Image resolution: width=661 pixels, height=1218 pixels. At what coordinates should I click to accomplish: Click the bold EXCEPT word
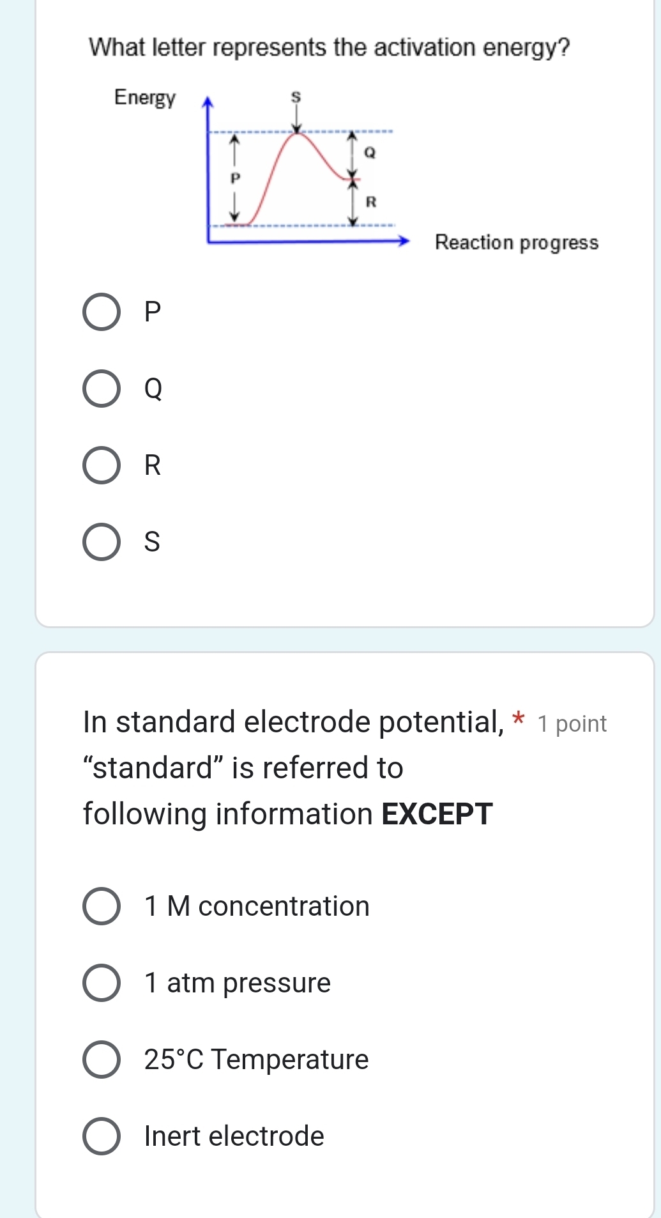tap(437, 814)
